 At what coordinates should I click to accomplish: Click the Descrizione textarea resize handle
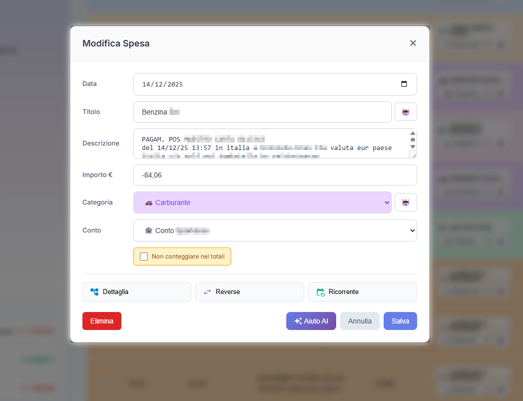414,155
